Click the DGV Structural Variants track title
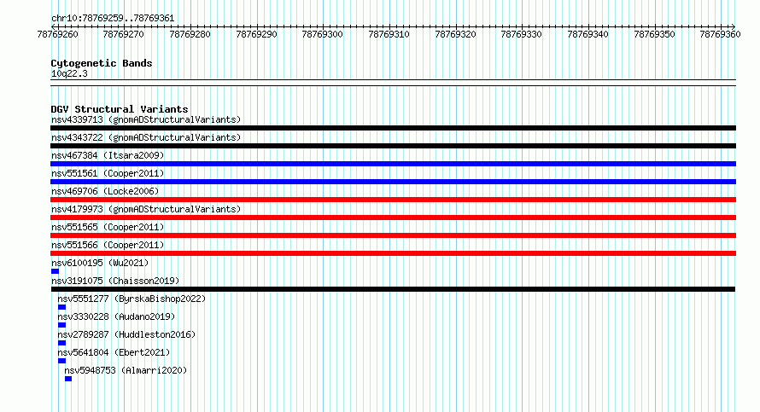 click(x=120, y=109)
